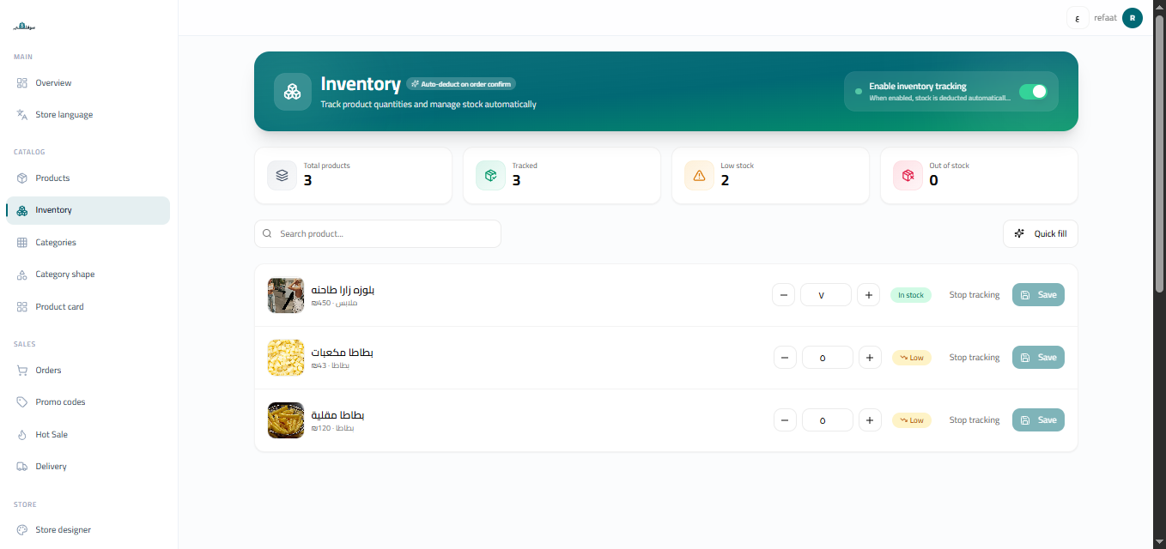Click the Orders cart icon
Screen dimensions: 1166x549
22,371
